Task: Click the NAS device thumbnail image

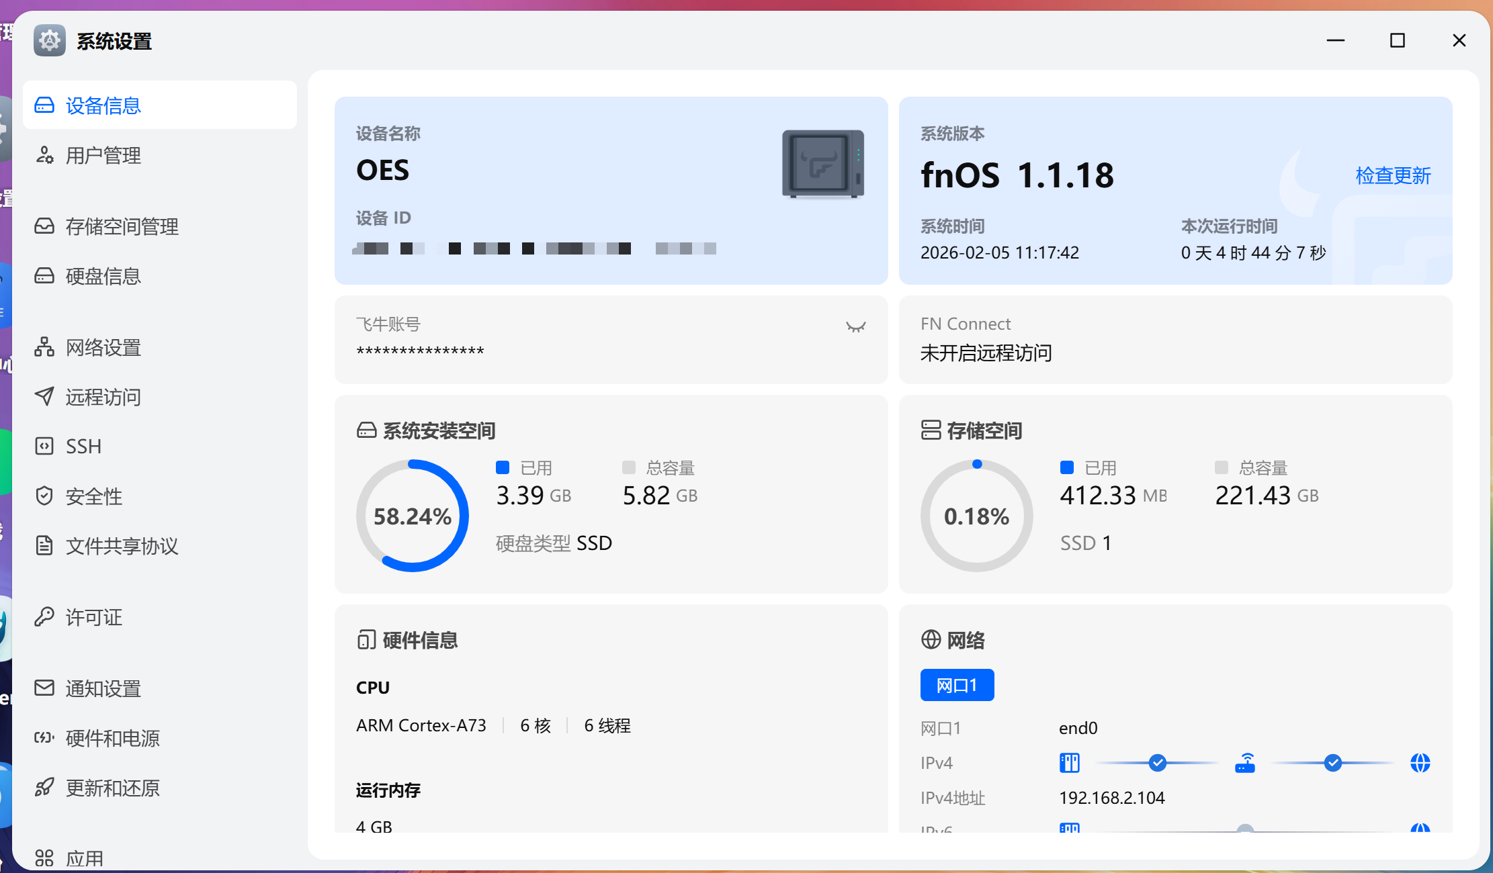Action: click(823, 165)
